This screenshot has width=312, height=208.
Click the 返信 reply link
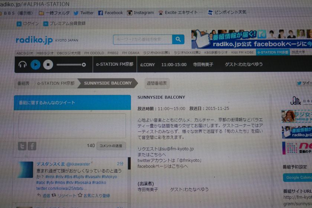(x=44, y=196)
